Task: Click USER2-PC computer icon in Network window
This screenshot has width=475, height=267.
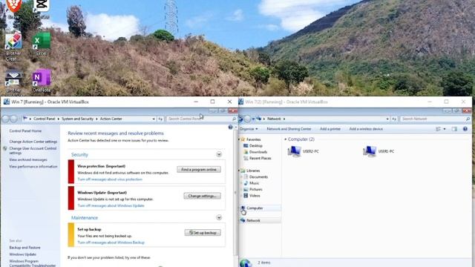Action: tap(294, 151)
